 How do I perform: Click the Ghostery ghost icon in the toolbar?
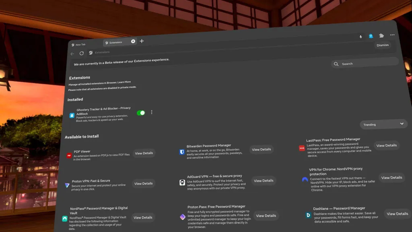click(x=371, y=35)
